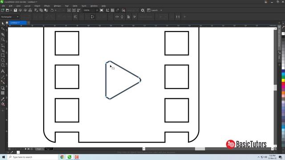Click the taskbar search box
This screenshot has height=160, width=285.
coord(33,157)
